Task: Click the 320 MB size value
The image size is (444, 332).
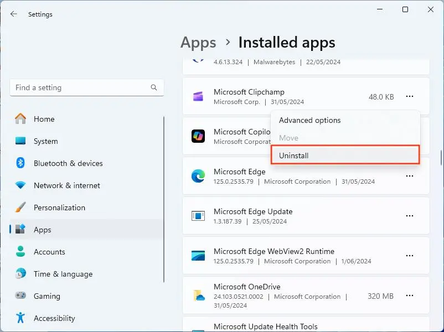Action: [380, 296]
